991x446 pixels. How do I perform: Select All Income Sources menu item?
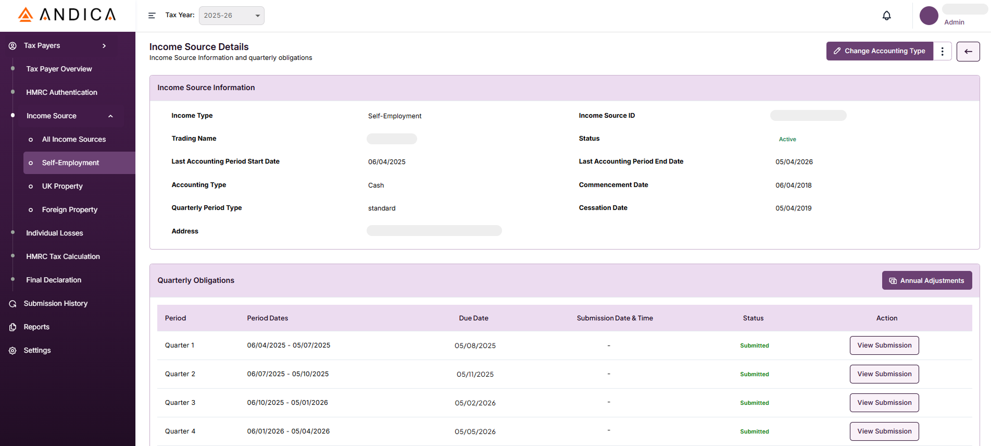coord(73,140)
